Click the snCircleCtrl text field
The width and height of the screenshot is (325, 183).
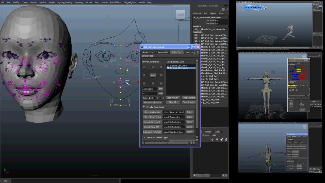(150, 89)
